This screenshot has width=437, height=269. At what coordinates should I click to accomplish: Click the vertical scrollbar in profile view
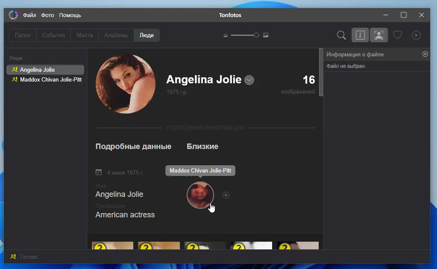(x=321, y=73)
